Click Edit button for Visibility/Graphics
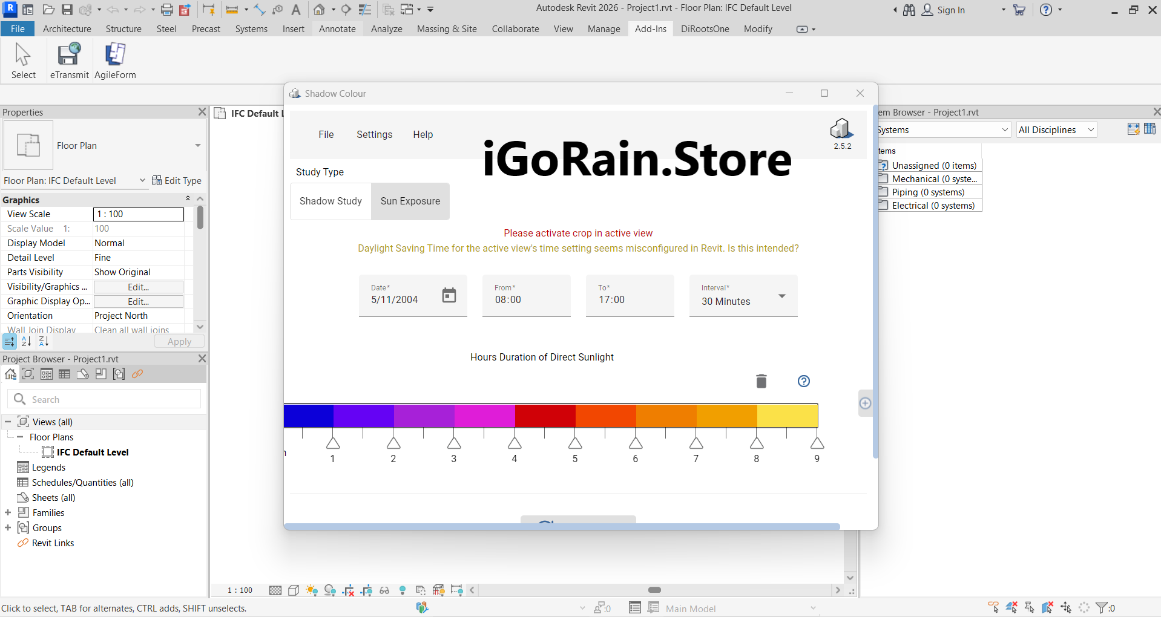Screen dimensions: 1161x617 tap(138, 287)
